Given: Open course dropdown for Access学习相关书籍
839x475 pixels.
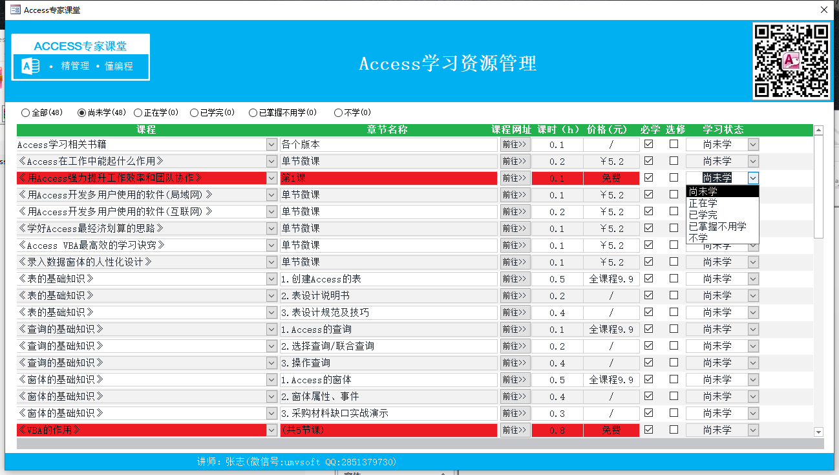Looking at the screenshot, I should 271,145.
